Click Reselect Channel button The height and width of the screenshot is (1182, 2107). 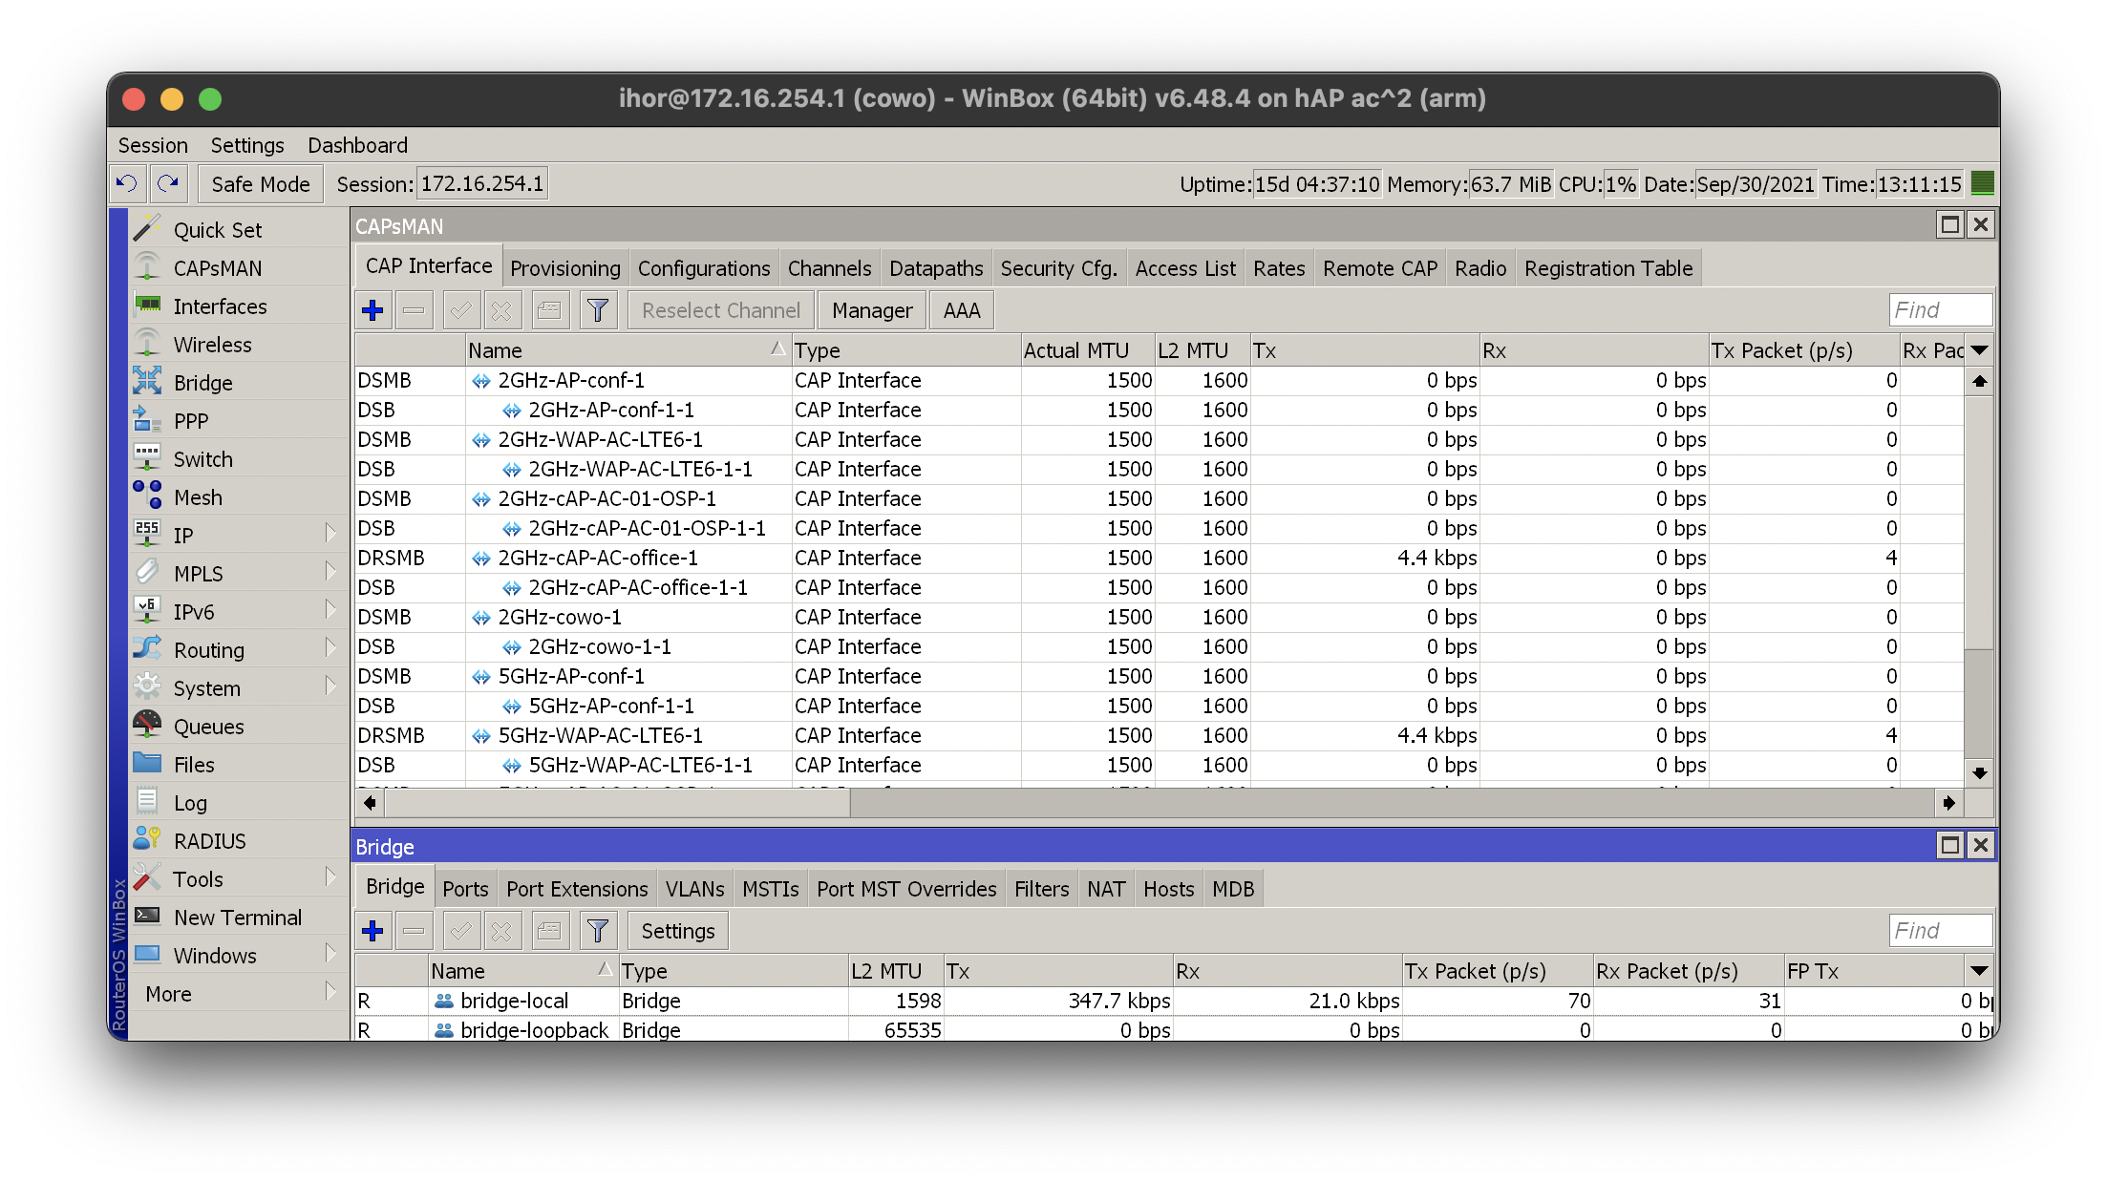tap(721, 310)
